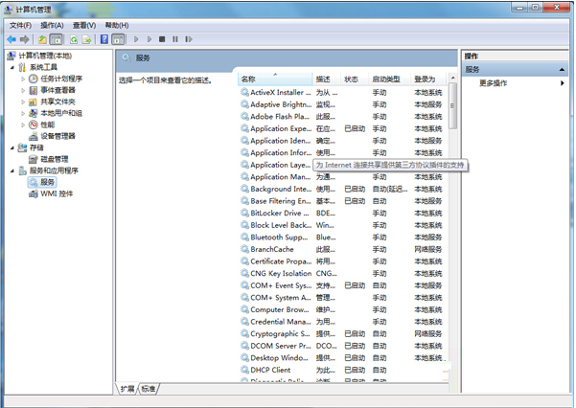This screenshot has height=408, width=576.
Task: Click the Refresh toolbar icon
Action: pyautogui.click(x=72, y=39)
